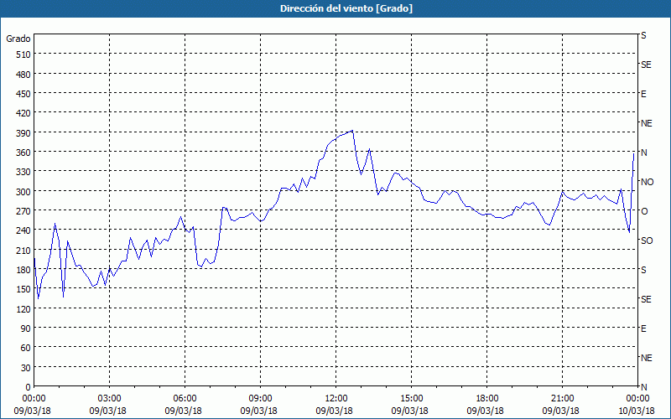Click the E compass label at 90 level
Screen dimensions: 671x419
tap(643, 328)
